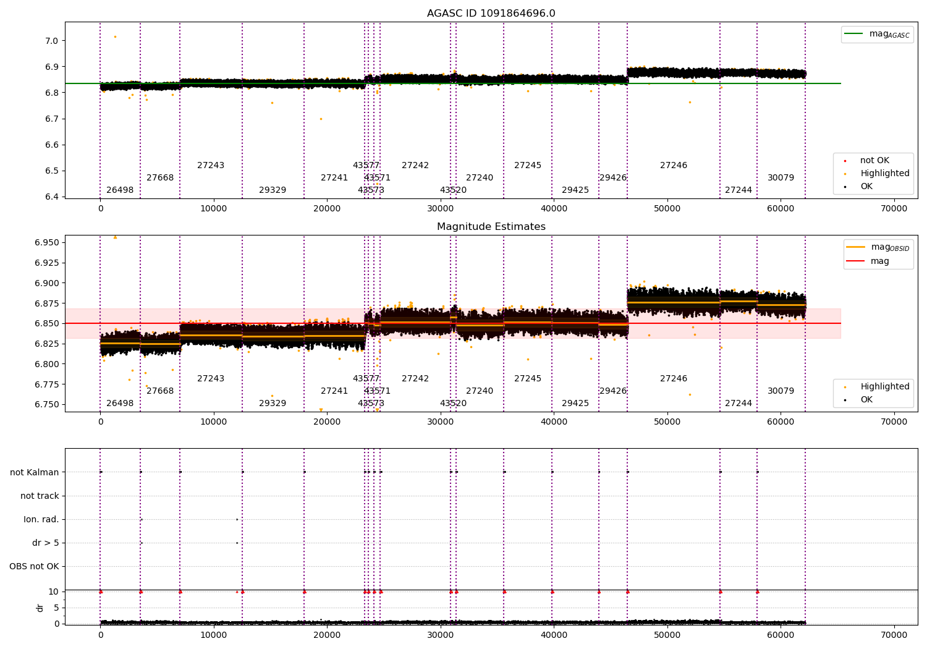Click the 6.950 y-axis tick in middle plot
Screen dimensions: 927x649
point(47,243)
